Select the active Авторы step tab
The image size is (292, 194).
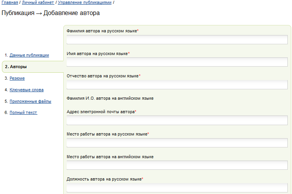click(x=33, y=67)
